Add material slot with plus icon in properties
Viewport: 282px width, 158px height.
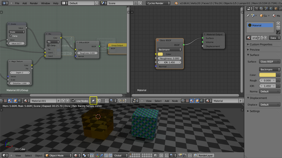pos(278,23)
